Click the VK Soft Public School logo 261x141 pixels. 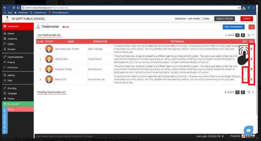point(7,19)
